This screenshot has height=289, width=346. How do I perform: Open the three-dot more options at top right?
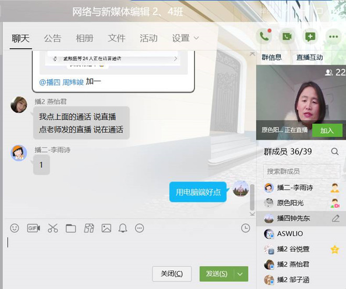coord(333,36)
